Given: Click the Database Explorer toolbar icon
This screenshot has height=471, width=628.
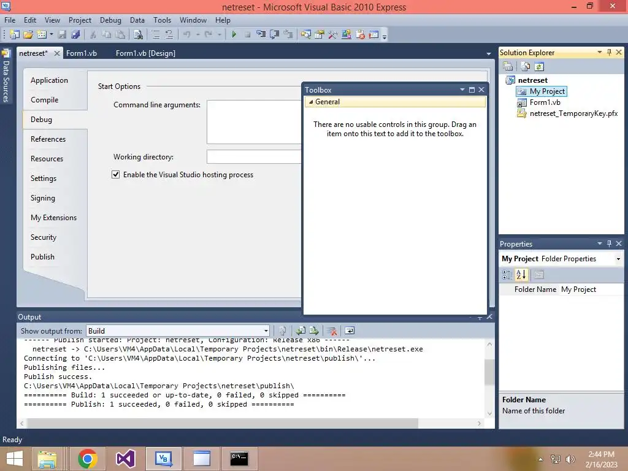Looking at the screenshot, I should [347, 34].
